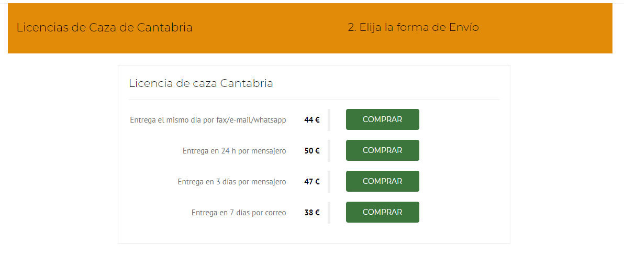This screenshot has width=624, height=253.
Task: Click the 38 € price
Action: 311,213
